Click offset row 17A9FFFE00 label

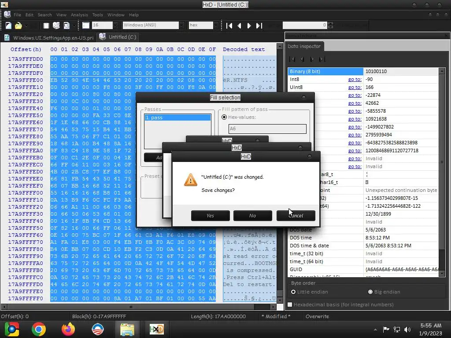click(x=25, y=80)
